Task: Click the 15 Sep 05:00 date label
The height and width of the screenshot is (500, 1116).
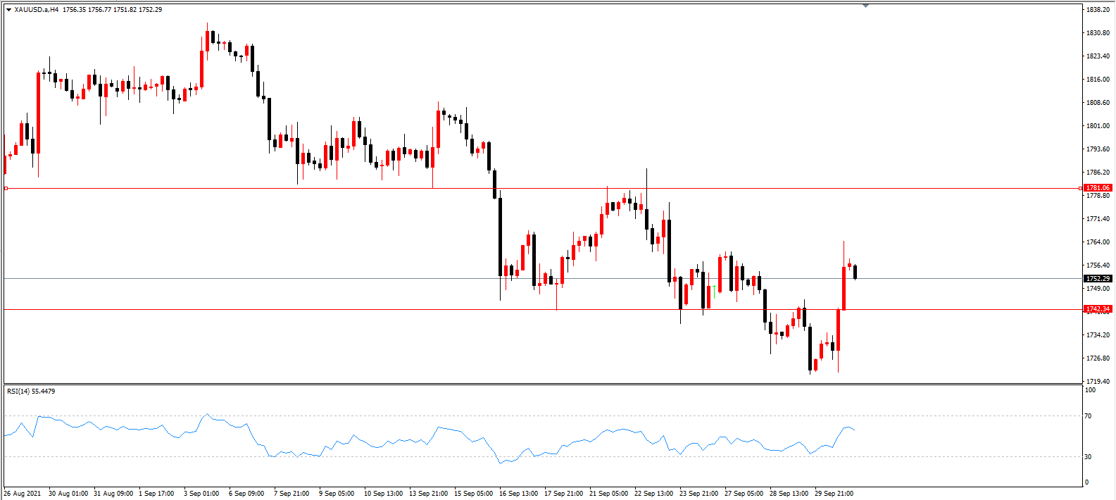Action: (473, 494)
